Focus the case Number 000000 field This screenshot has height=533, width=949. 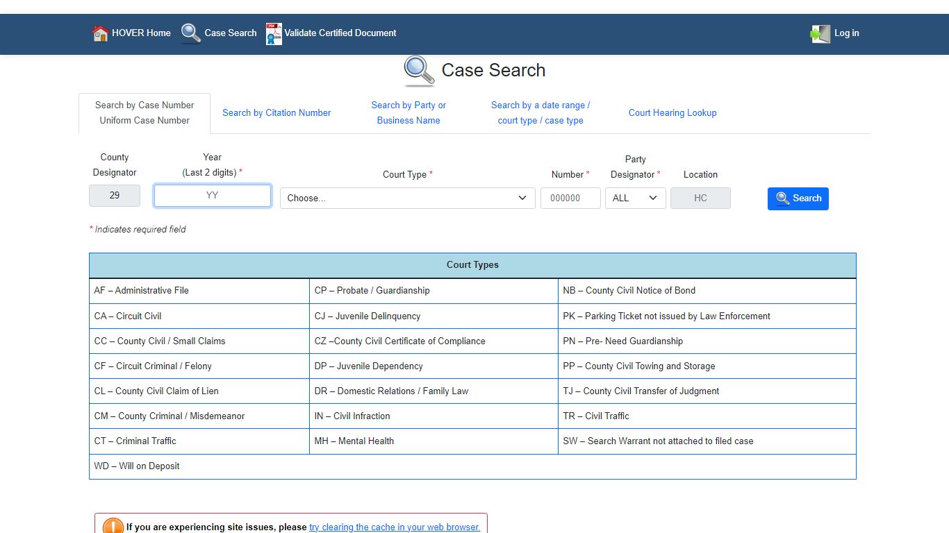click(570, 198)
